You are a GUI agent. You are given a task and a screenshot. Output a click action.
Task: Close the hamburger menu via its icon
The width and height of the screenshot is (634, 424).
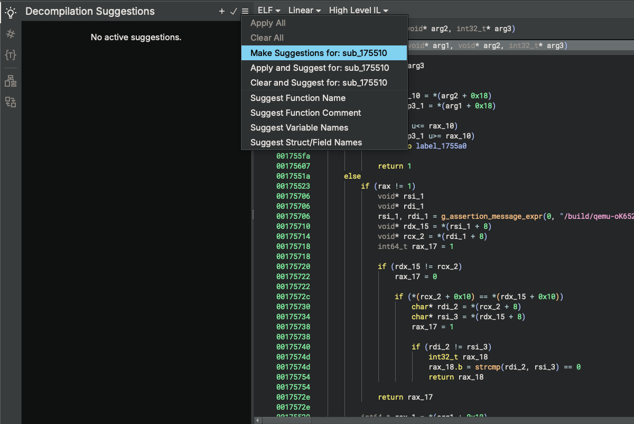point(245,11)
